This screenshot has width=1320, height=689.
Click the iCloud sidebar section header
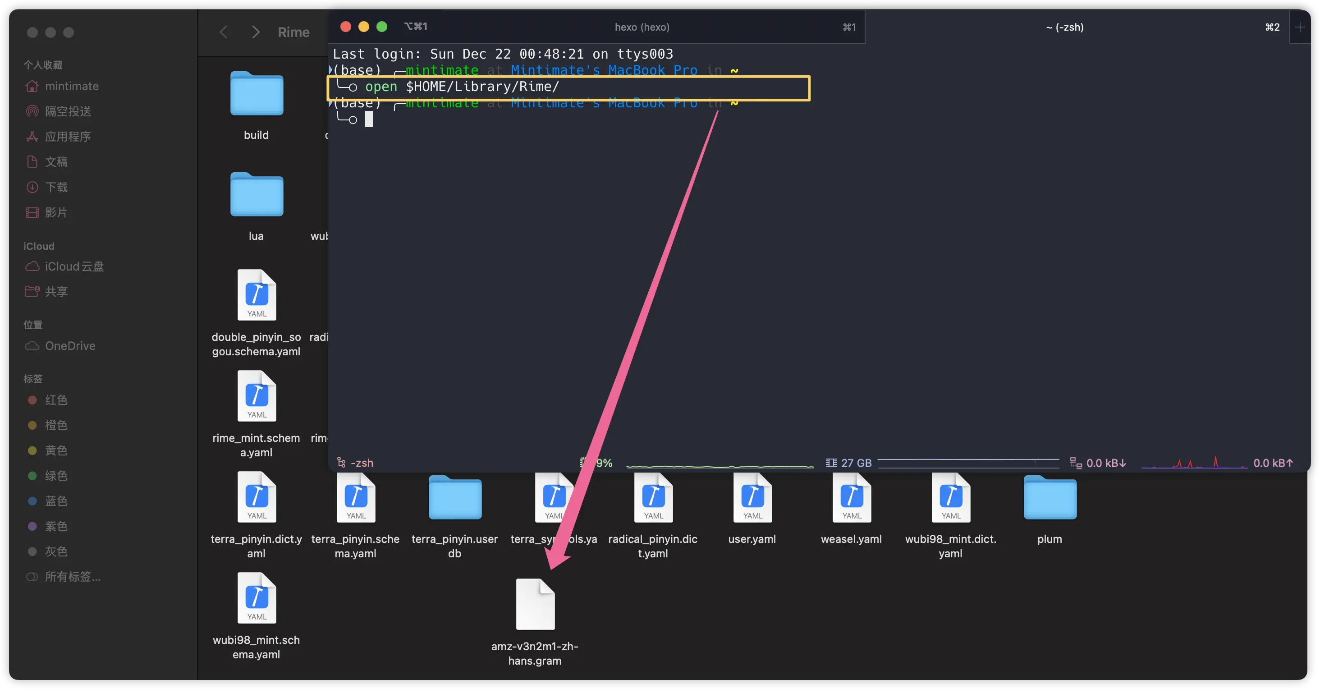click(x=38, y=246)
